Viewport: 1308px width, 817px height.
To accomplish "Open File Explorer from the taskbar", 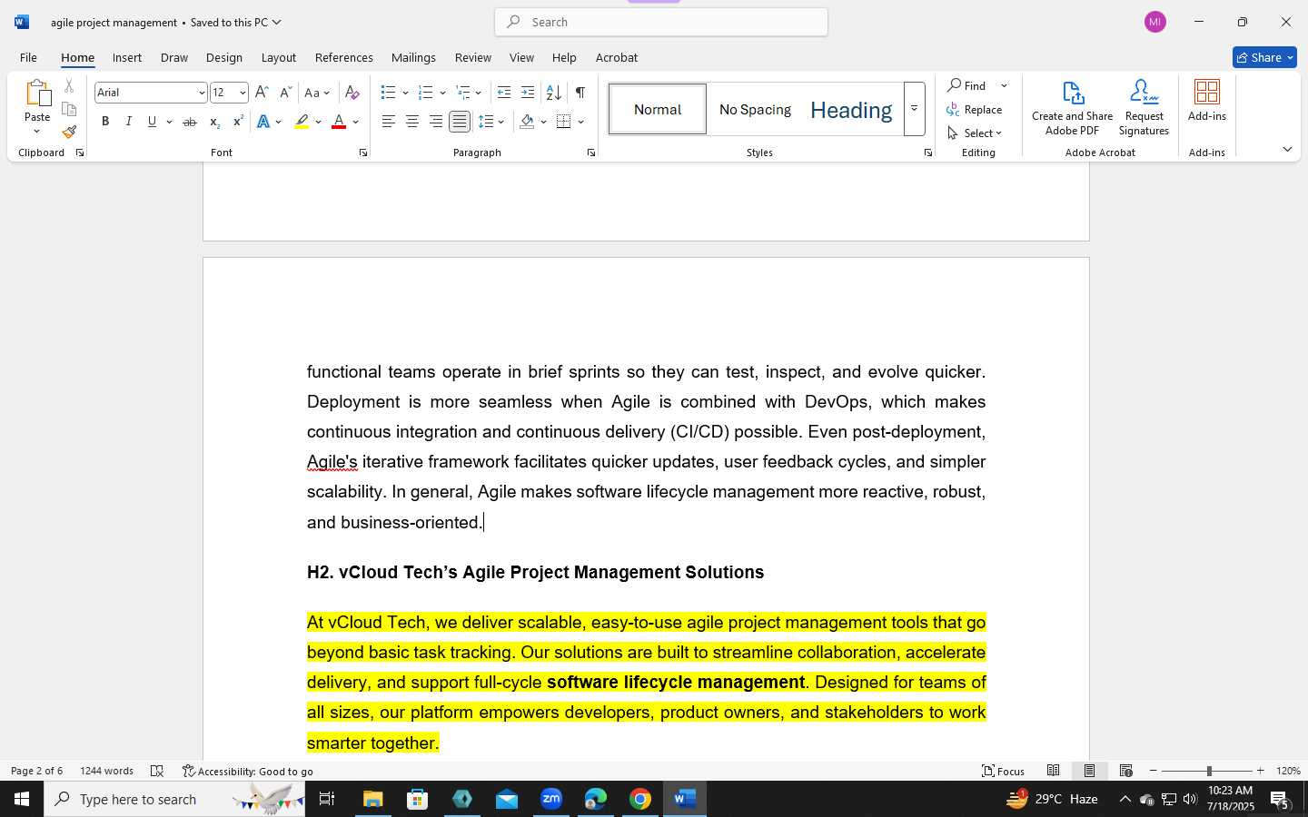I will 373,799.
